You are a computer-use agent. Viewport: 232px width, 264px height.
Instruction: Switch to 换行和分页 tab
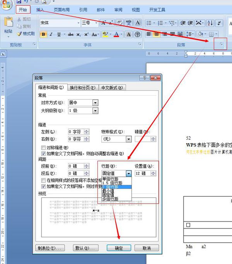click(83, 88)
